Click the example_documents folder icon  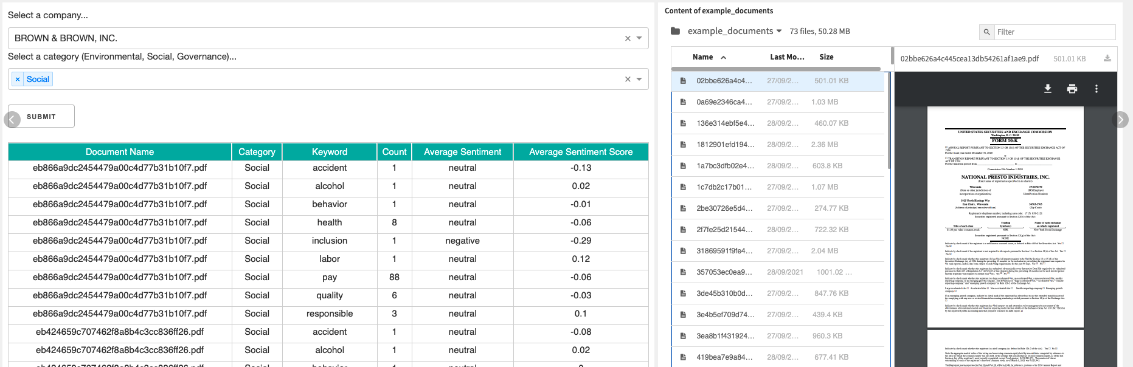pos(675,31)
